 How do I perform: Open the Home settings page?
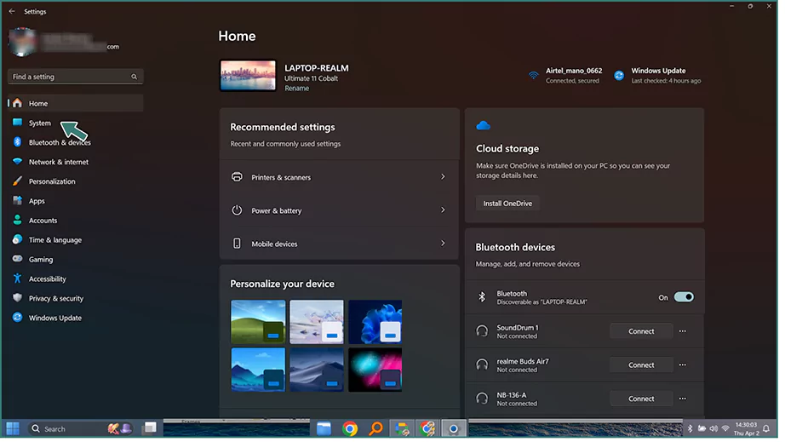click(76, 104)
